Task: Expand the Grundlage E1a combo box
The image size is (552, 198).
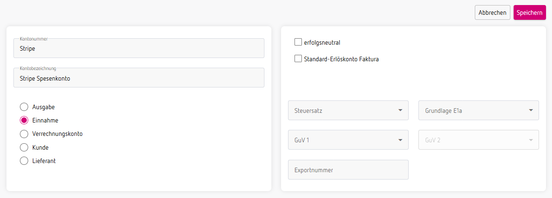Action: (478, 111)
